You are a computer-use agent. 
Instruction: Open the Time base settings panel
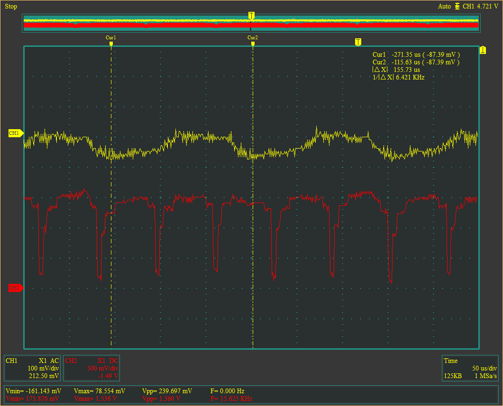469,368
